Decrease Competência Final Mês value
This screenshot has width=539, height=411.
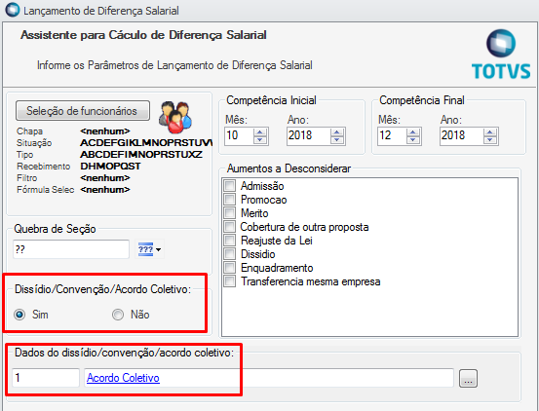click(x=413, y=139)
